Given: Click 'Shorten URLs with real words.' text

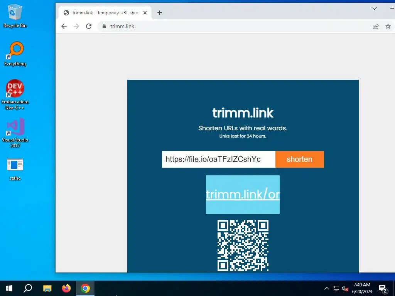Looking at the screenshot, I should pos(243,128).
